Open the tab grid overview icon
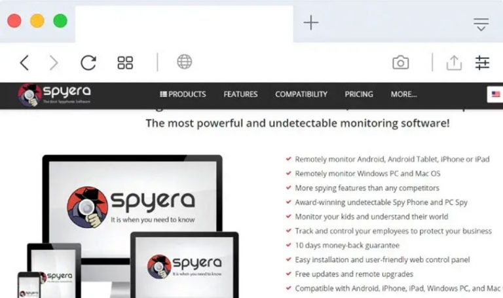 pyautogui.click(x=125, y=63)
